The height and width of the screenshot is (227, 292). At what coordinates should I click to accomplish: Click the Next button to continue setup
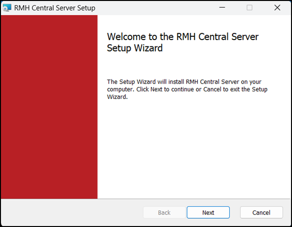click(x=208, y=213)
